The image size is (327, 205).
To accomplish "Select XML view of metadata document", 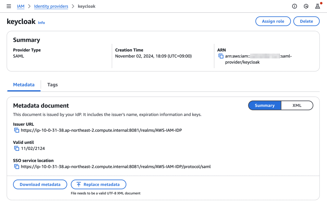I will coord(297,105).
